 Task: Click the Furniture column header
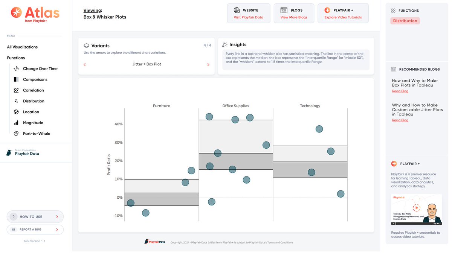click(x=161, y=106)
